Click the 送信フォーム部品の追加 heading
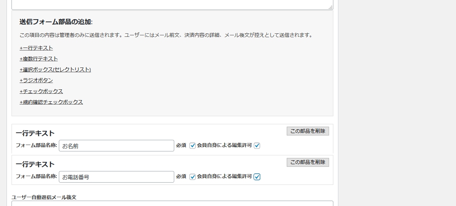456x206 pixels. [x=56, y=22]
